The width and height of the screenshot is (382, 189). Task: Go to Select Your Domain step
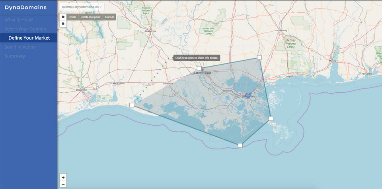pyautogui.click(x=25, y=29)
